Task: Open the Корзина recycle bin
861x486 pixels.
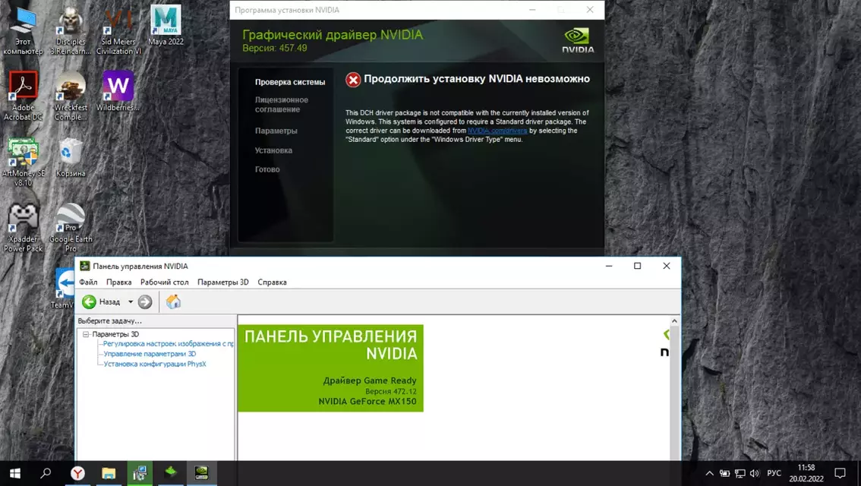Action: point(71,158)
